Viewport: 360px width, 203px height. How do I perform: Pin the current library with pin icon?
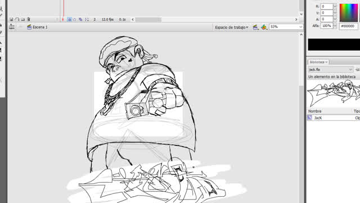(357, 69)
